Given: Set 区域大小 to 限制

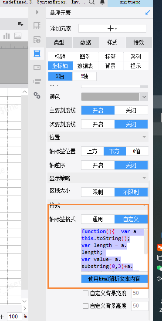Looking at the screenshot, I should pos(98,192).
